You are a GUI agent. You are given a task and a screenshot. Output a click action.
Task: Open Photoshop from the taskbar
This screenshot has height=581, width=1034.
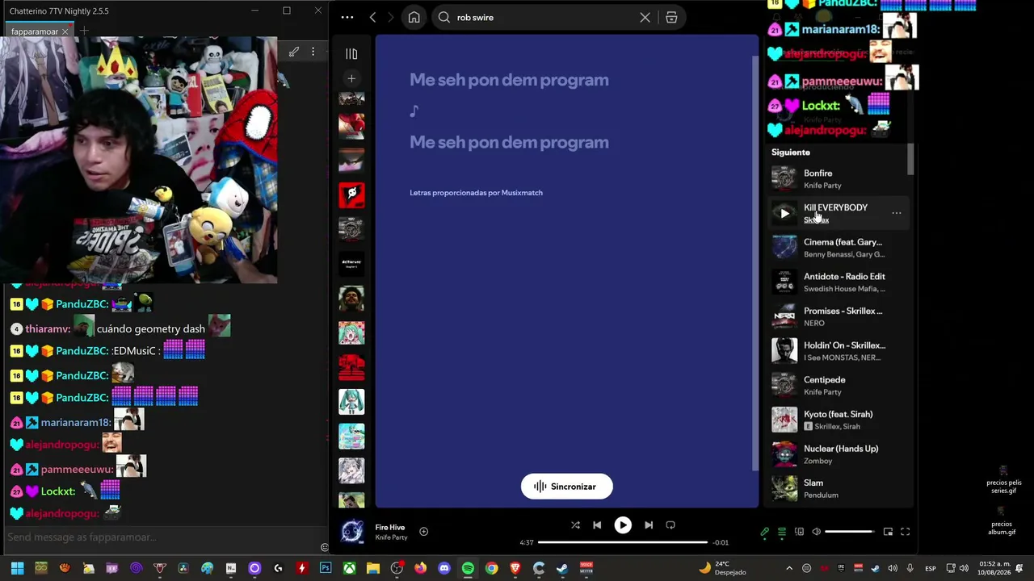326,568
